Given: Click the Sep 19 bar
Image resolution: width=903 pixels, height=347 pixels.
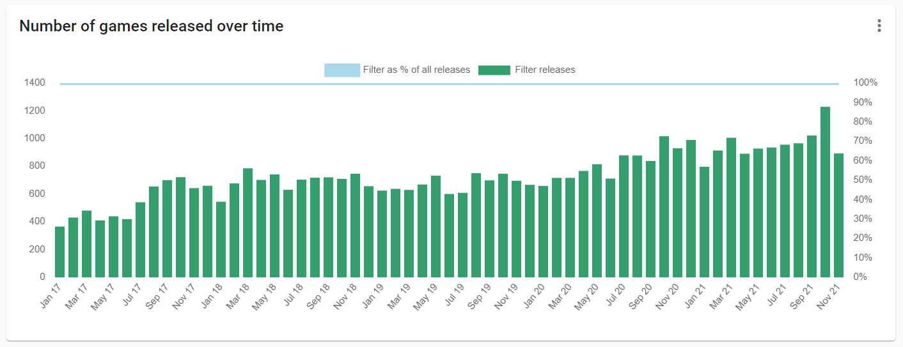Looking at the screenshot, I should 489,229.
